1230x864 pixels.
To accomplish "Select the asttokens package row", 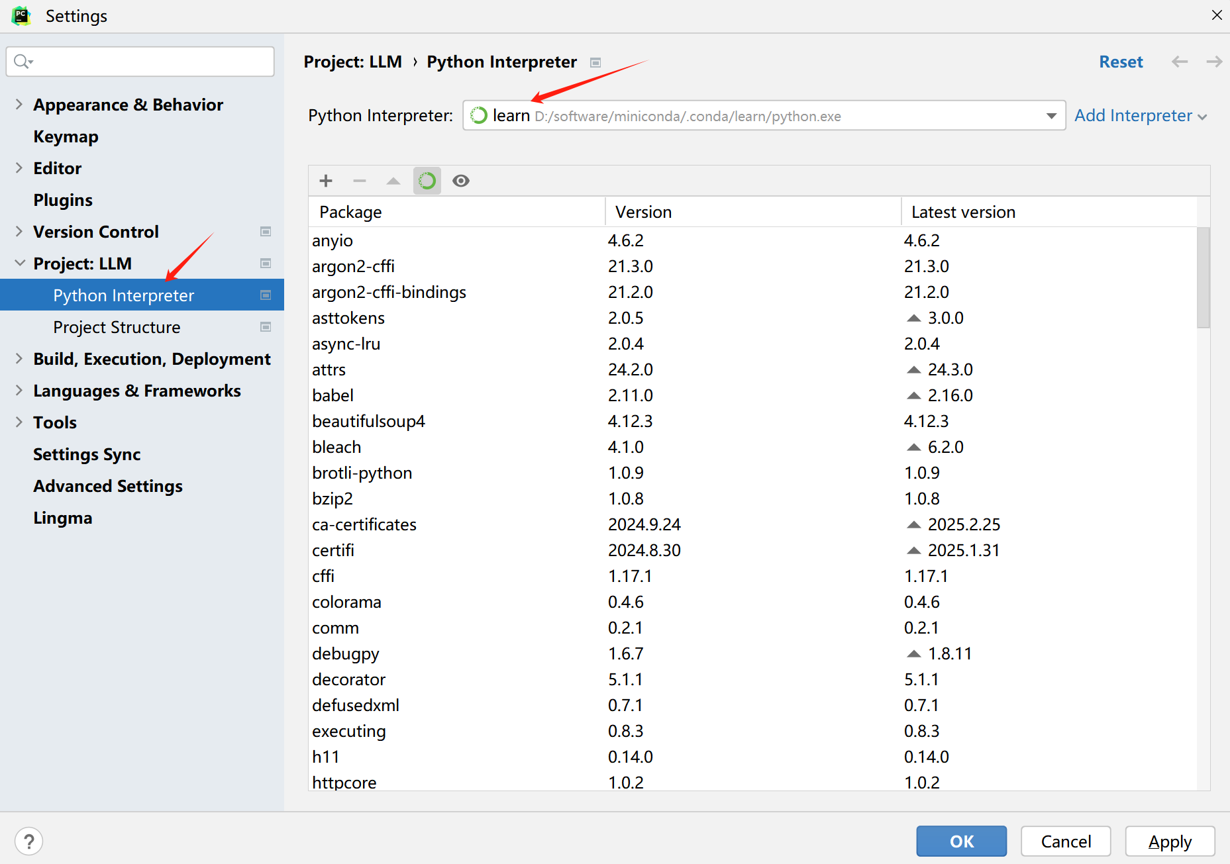I will pos(753,318).
